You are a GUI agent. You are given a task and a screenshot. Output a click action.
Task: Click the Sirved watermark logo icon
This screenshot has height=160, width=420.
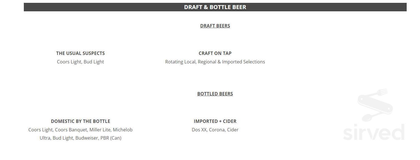click(375, 105)
